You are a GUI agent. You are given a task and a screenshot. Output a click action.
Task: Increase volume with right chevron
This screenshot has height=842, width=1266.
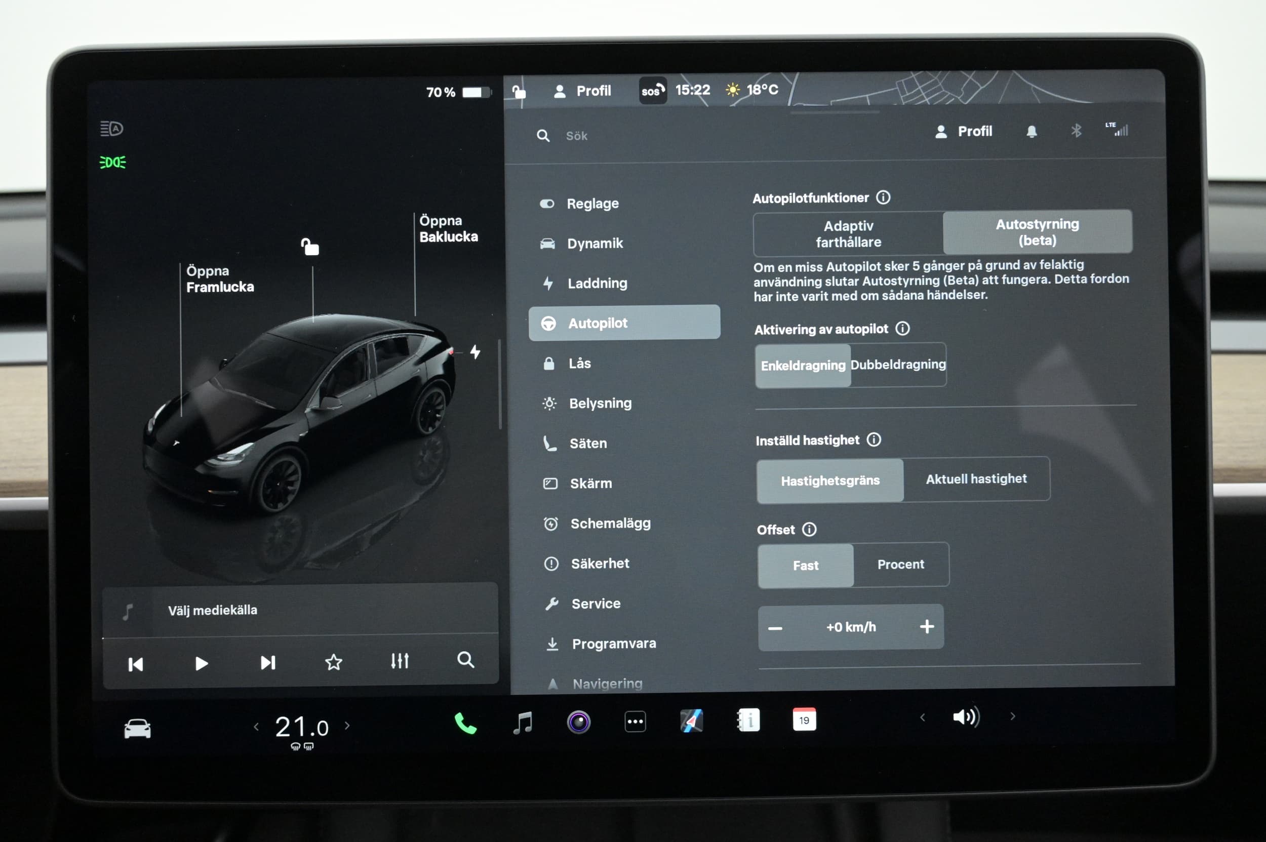tap(1012, 716)
